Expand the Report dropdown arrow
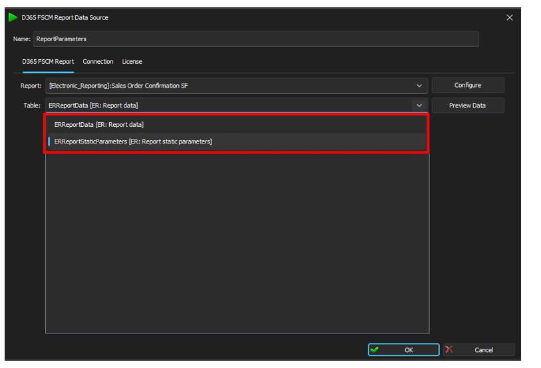 tap(419, 86)
